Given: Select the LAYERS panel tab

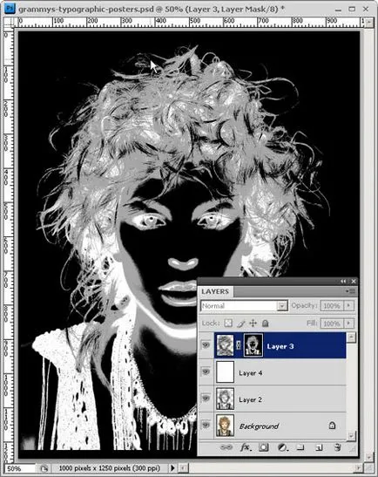Looking at the screenshot, I should pyautogui.click(x=215, y=291).
